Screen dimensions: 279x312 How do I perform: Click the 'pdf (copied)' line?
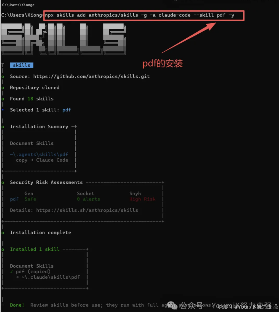click(x=33, y=271)
